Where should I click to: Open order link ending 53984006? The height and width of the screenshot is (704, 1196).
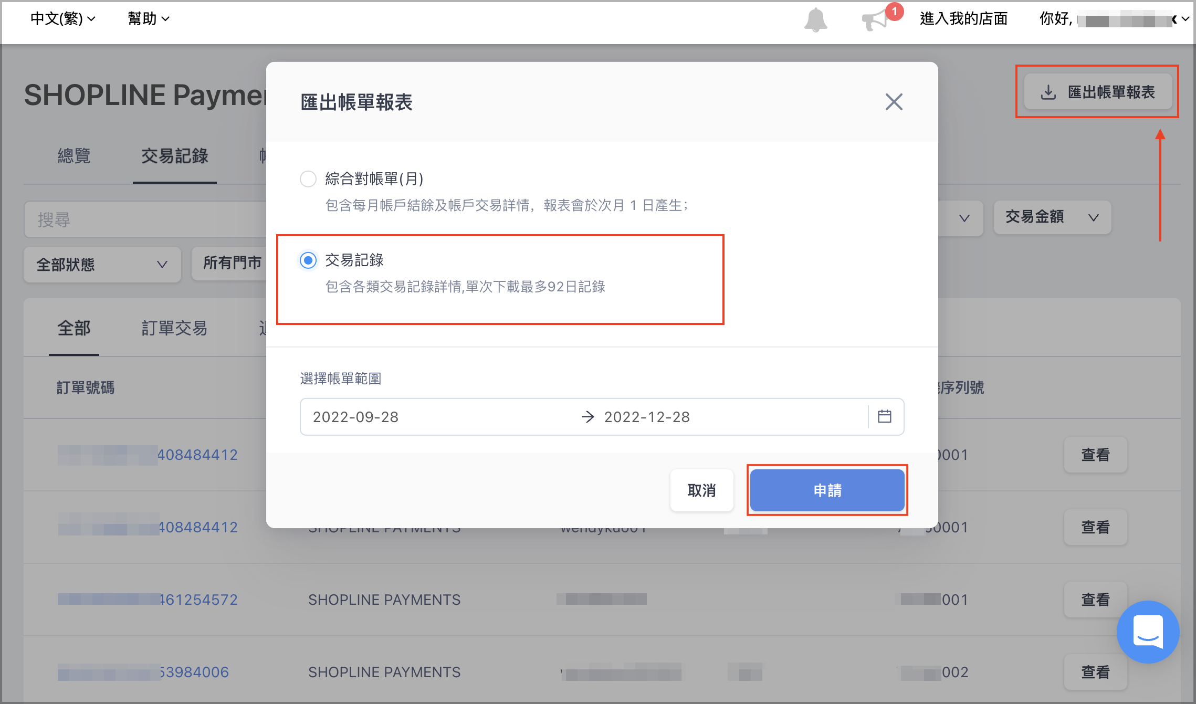click(x=143, y=672)
